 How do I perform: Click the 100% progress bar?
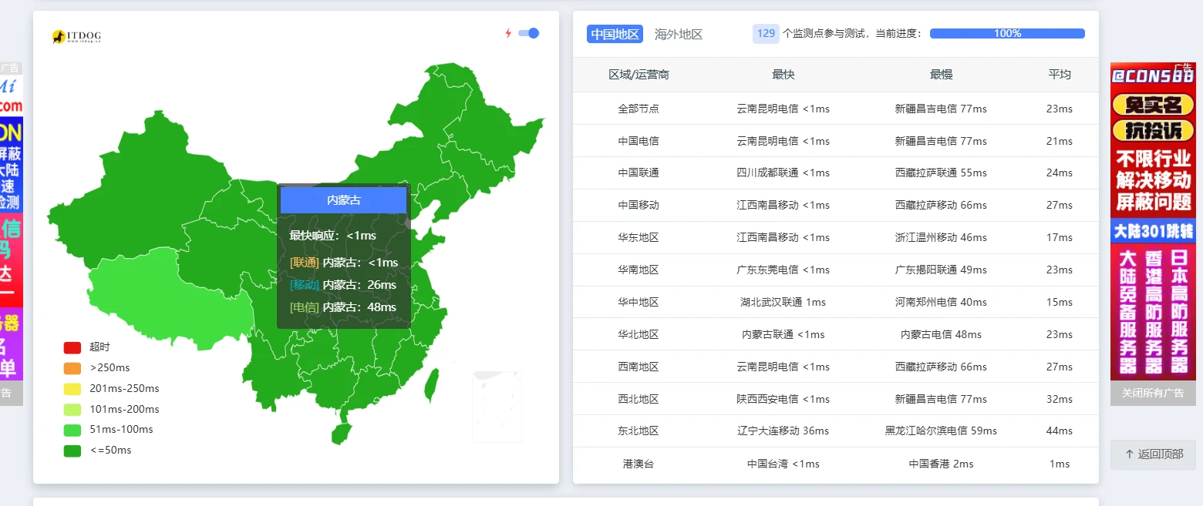[1006, 34]
